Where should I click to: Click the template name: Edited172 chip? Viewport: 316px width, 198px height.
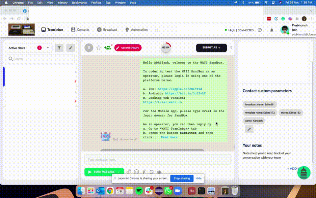pyautogui.click(x=260, y=113)
